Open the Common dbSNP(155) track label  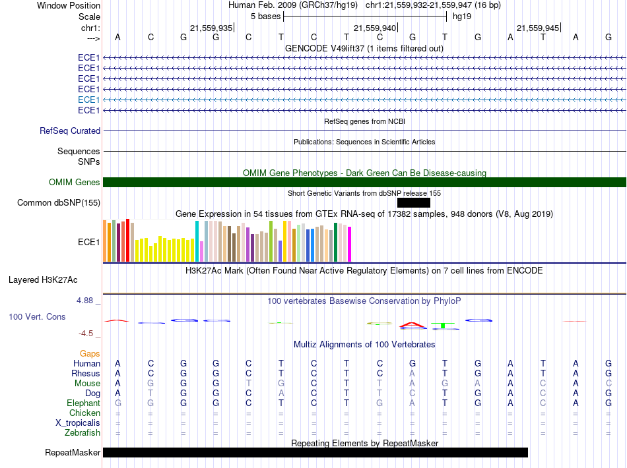click(58, 203)
